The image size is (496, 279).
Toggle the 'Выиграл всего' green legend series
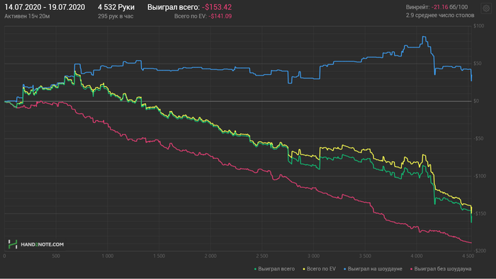(274, 269)
